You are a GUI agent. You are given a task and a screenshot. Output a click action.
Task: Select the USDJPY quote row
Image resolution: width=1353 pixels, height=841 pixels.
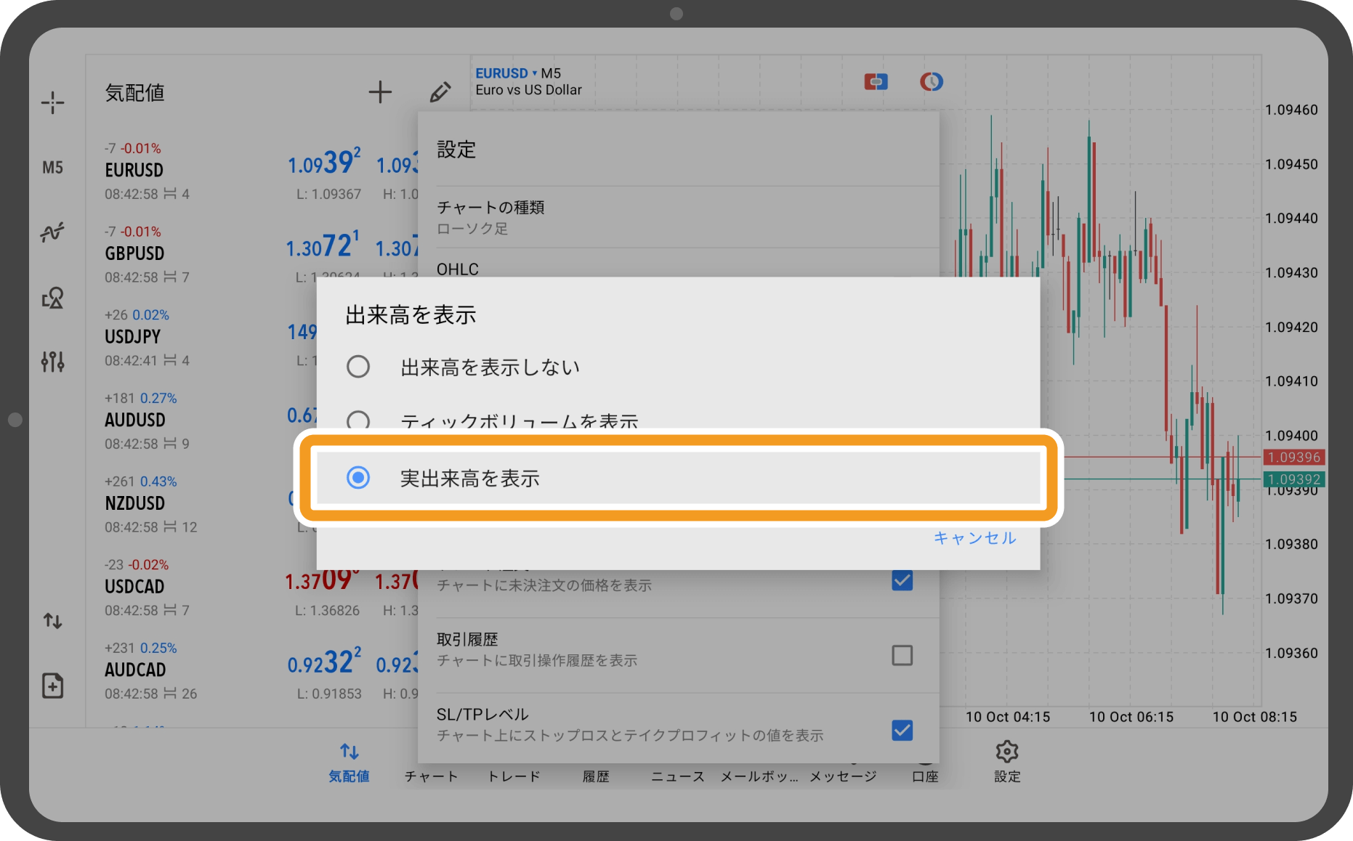click(x=201, y=338)
